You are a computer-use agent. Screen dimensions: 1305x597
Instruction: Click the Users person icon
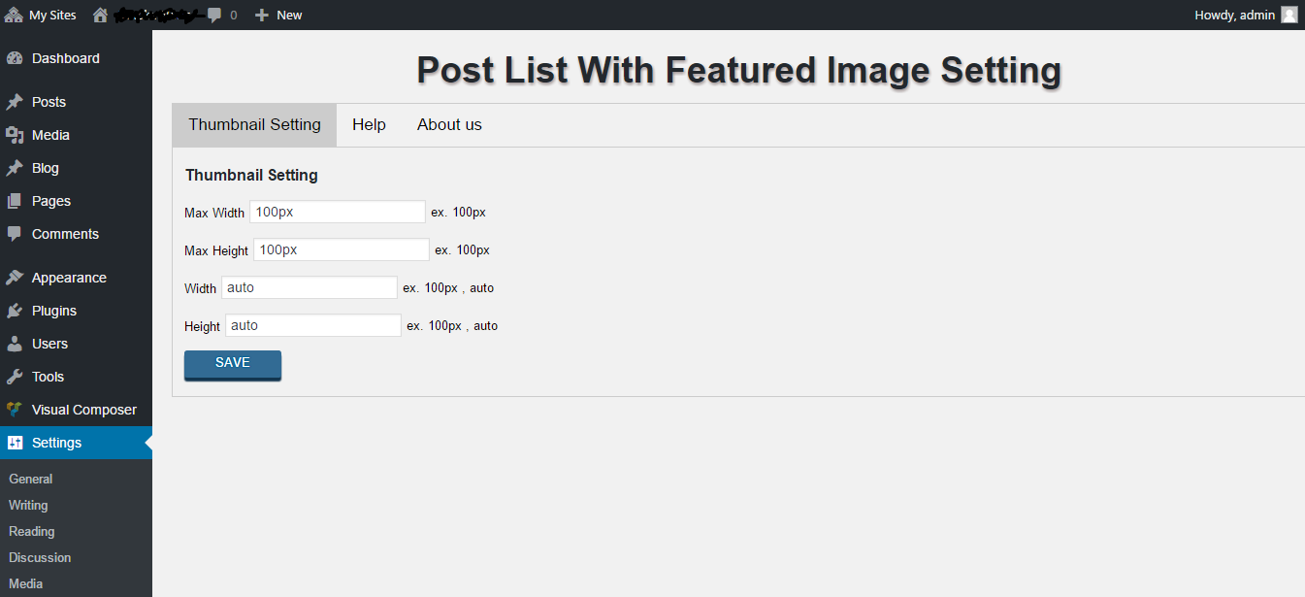14,344
